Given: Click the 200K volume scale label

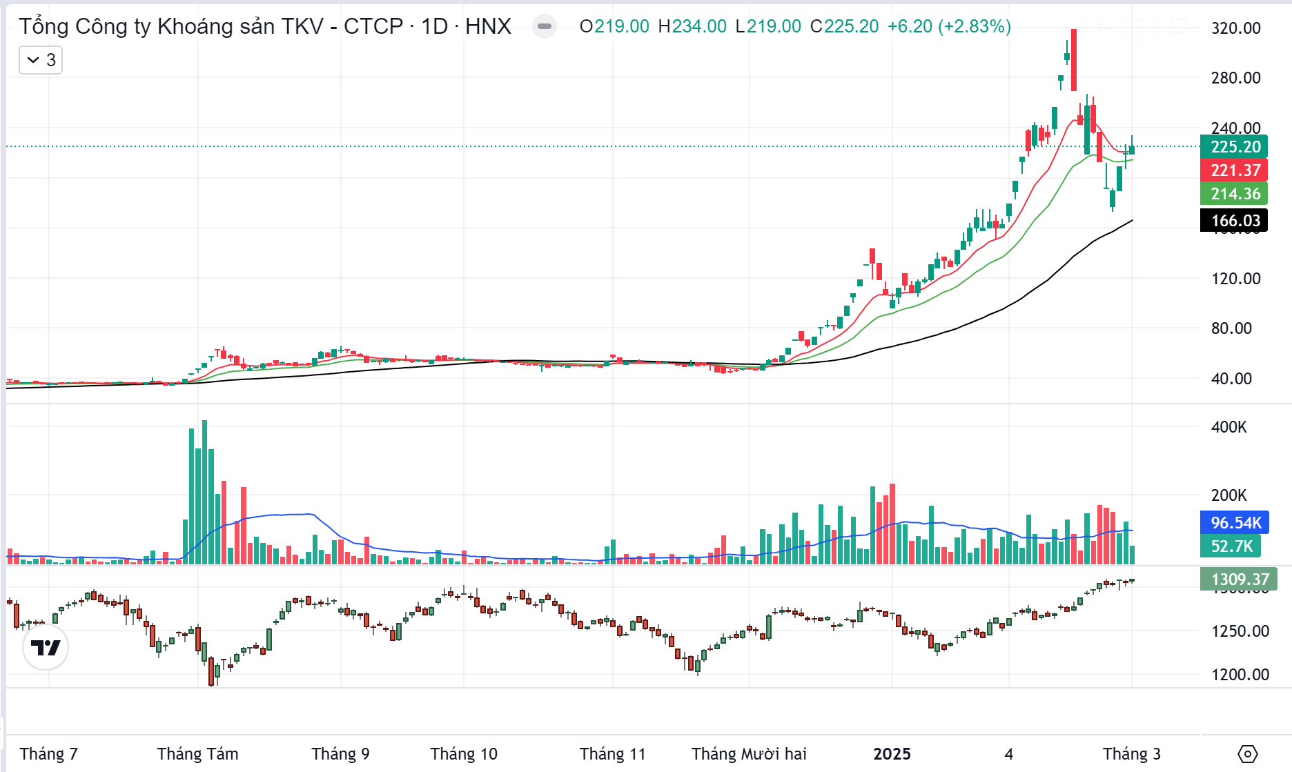Looking at the screenshot, I should [x=1229, y=495].
